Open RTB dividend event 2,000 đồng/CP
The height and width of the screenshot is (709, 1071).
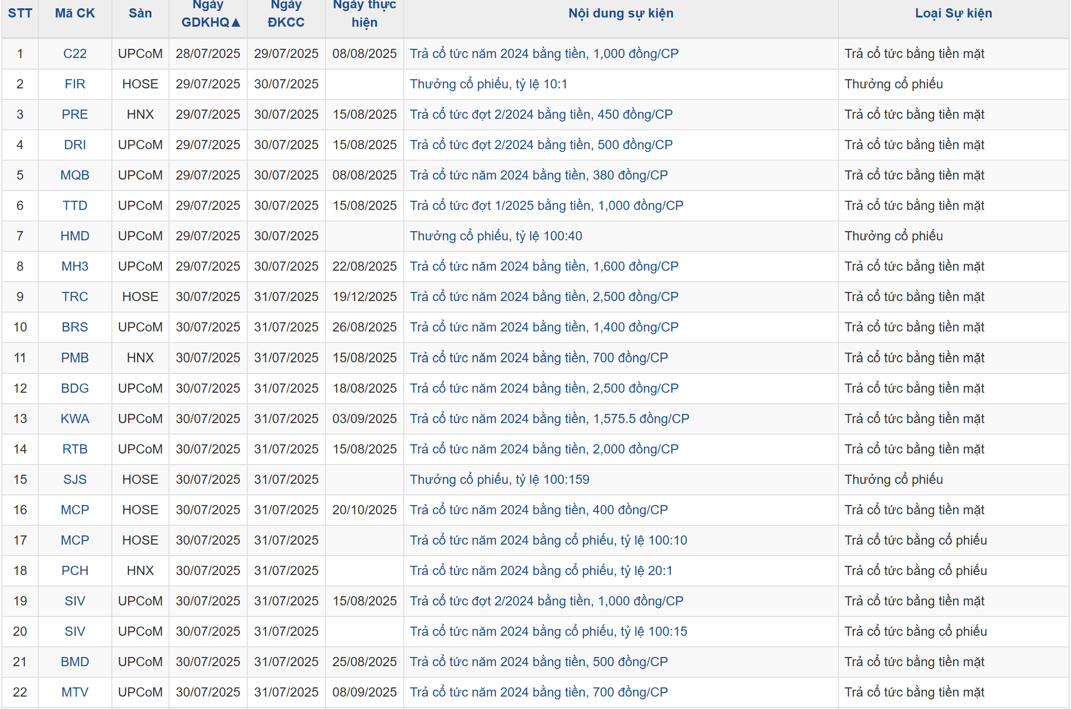[544, 449]
